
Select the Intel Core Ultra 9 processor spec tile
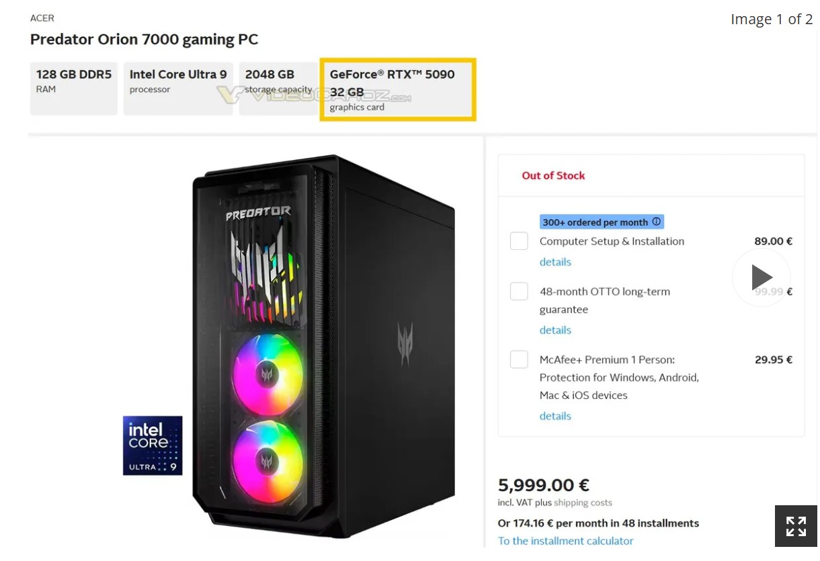coord(177,88)
